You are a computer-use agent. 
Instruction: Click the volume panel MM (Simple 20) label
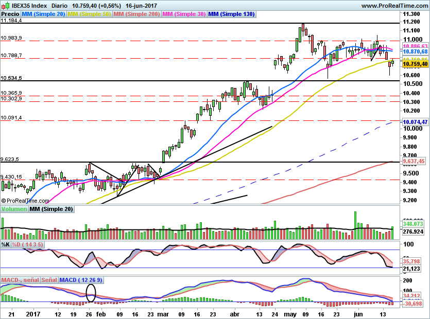coord(51,209)
